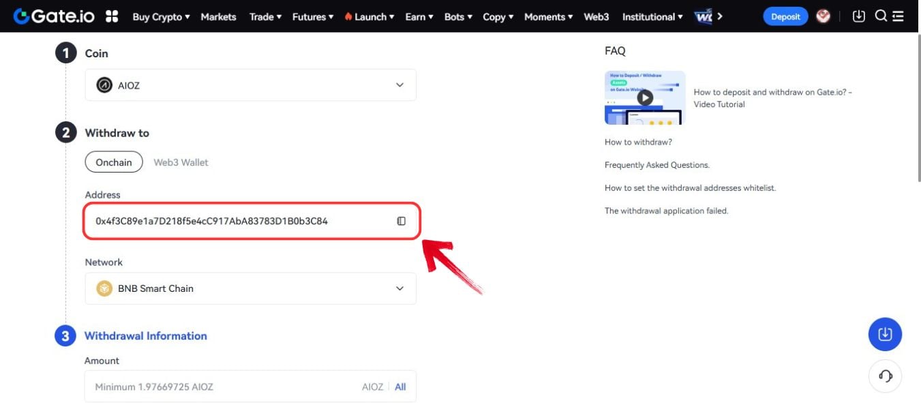Click the FAQ heading

click(x=615, y=50)
